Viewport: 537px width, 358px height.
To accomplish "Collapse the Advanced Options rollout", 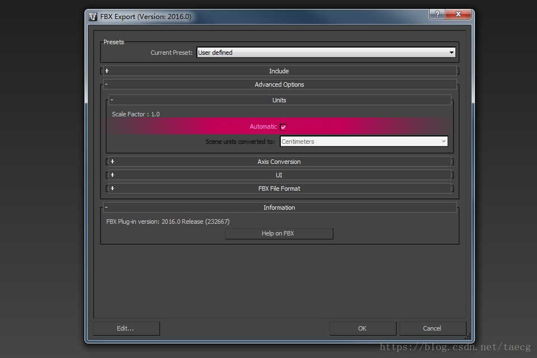I will point(279,84).
